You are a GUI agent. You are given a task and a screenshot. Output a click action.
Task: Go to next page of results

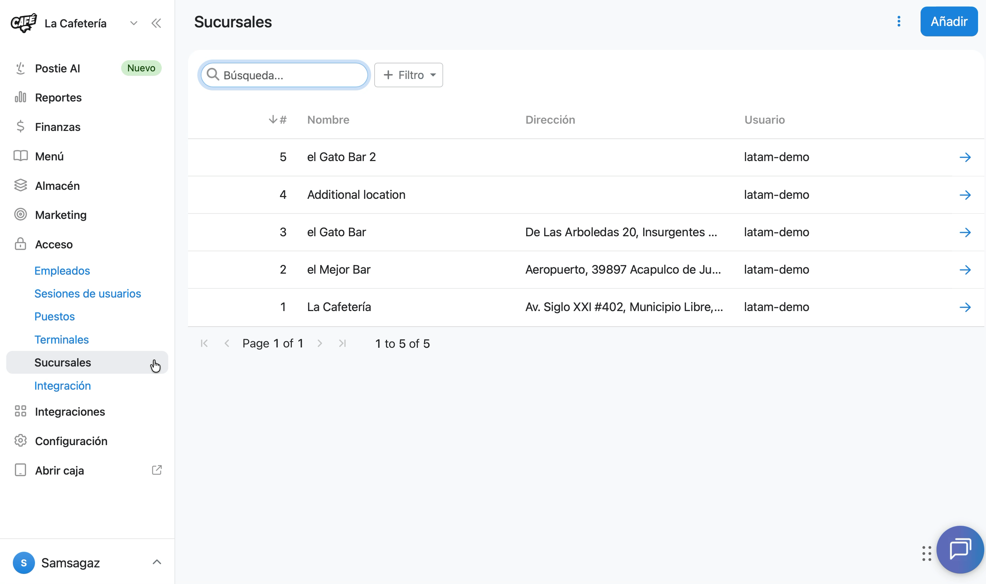[320, 343]
